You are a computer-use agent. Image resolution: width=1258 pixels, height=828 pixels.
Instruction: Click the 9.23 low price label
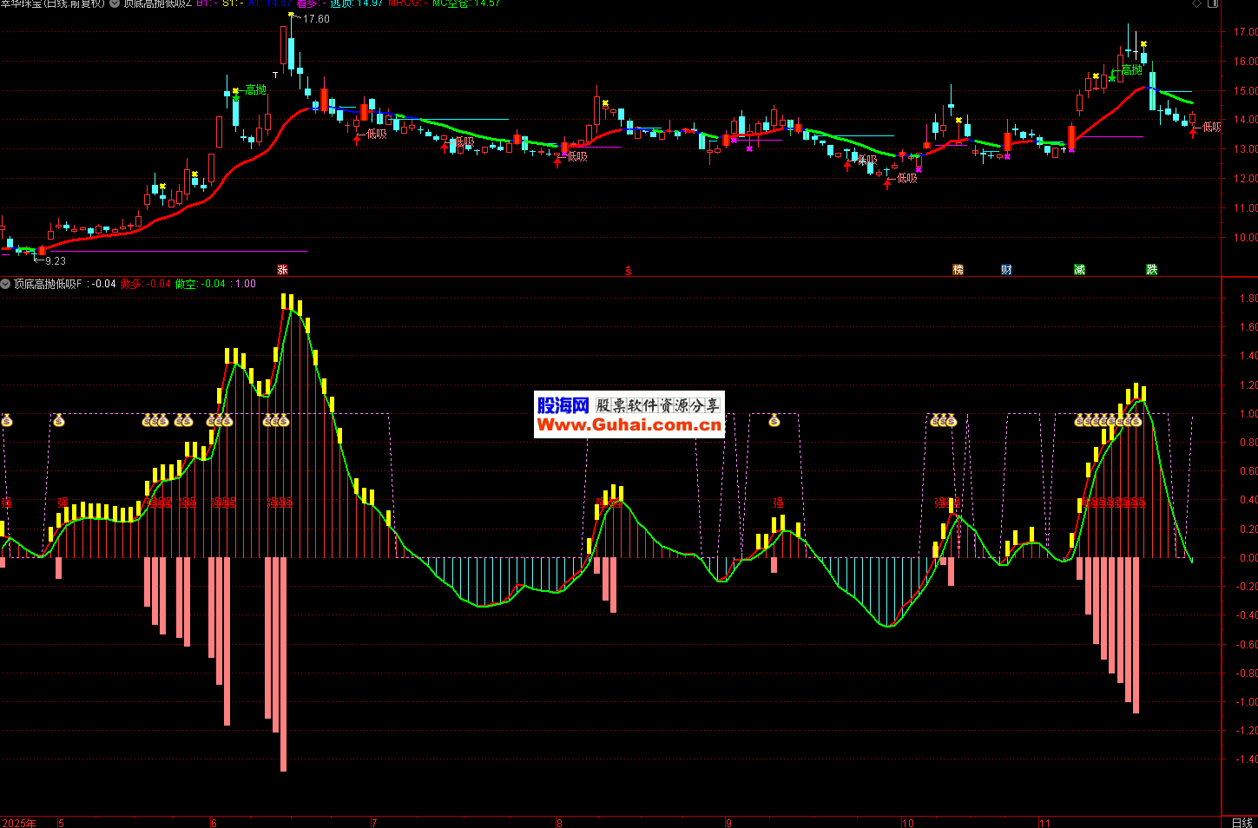pos(55,260)
